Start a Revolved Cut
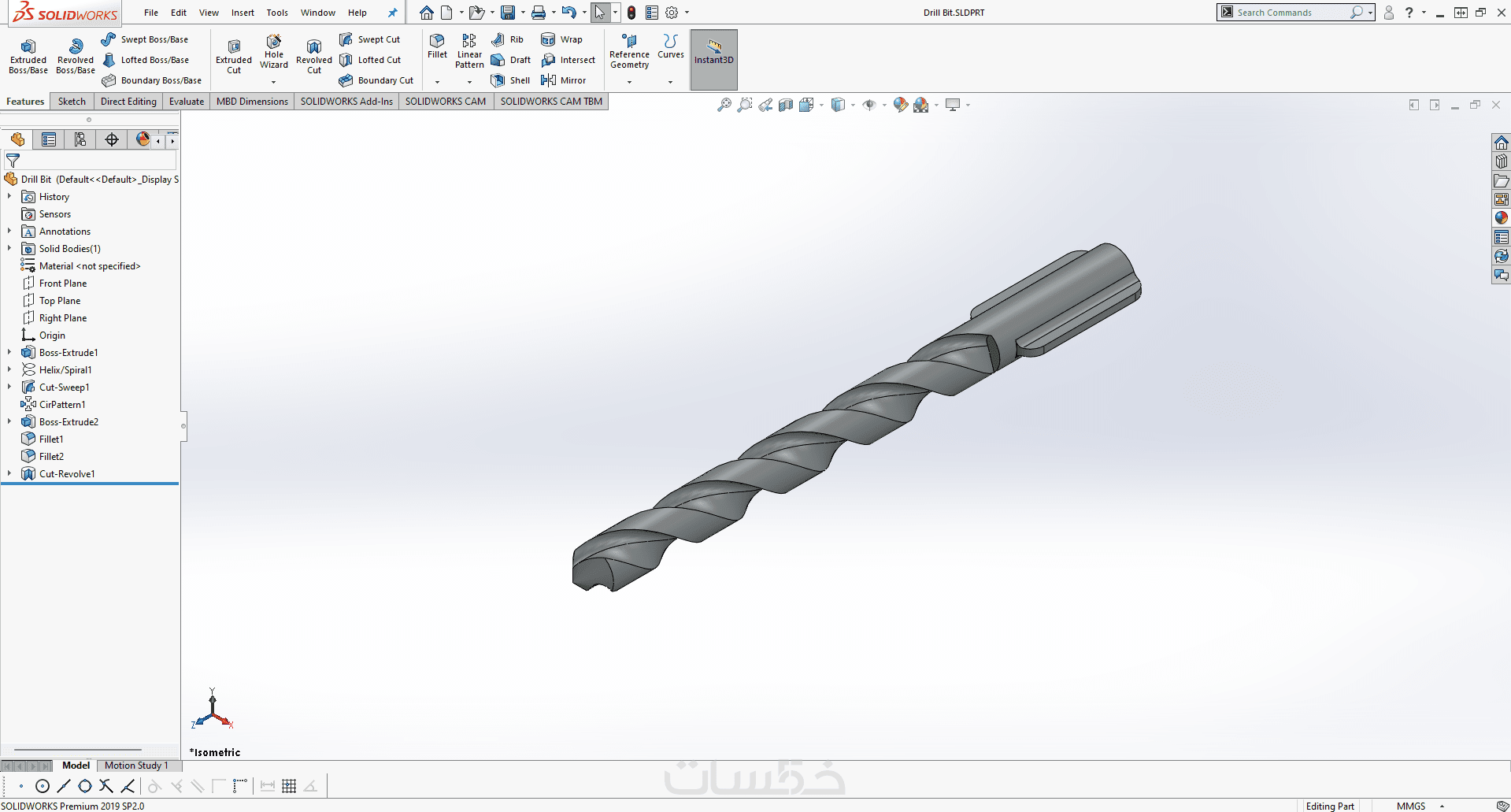Screen dimensions: 1511x812 point(314,57)
